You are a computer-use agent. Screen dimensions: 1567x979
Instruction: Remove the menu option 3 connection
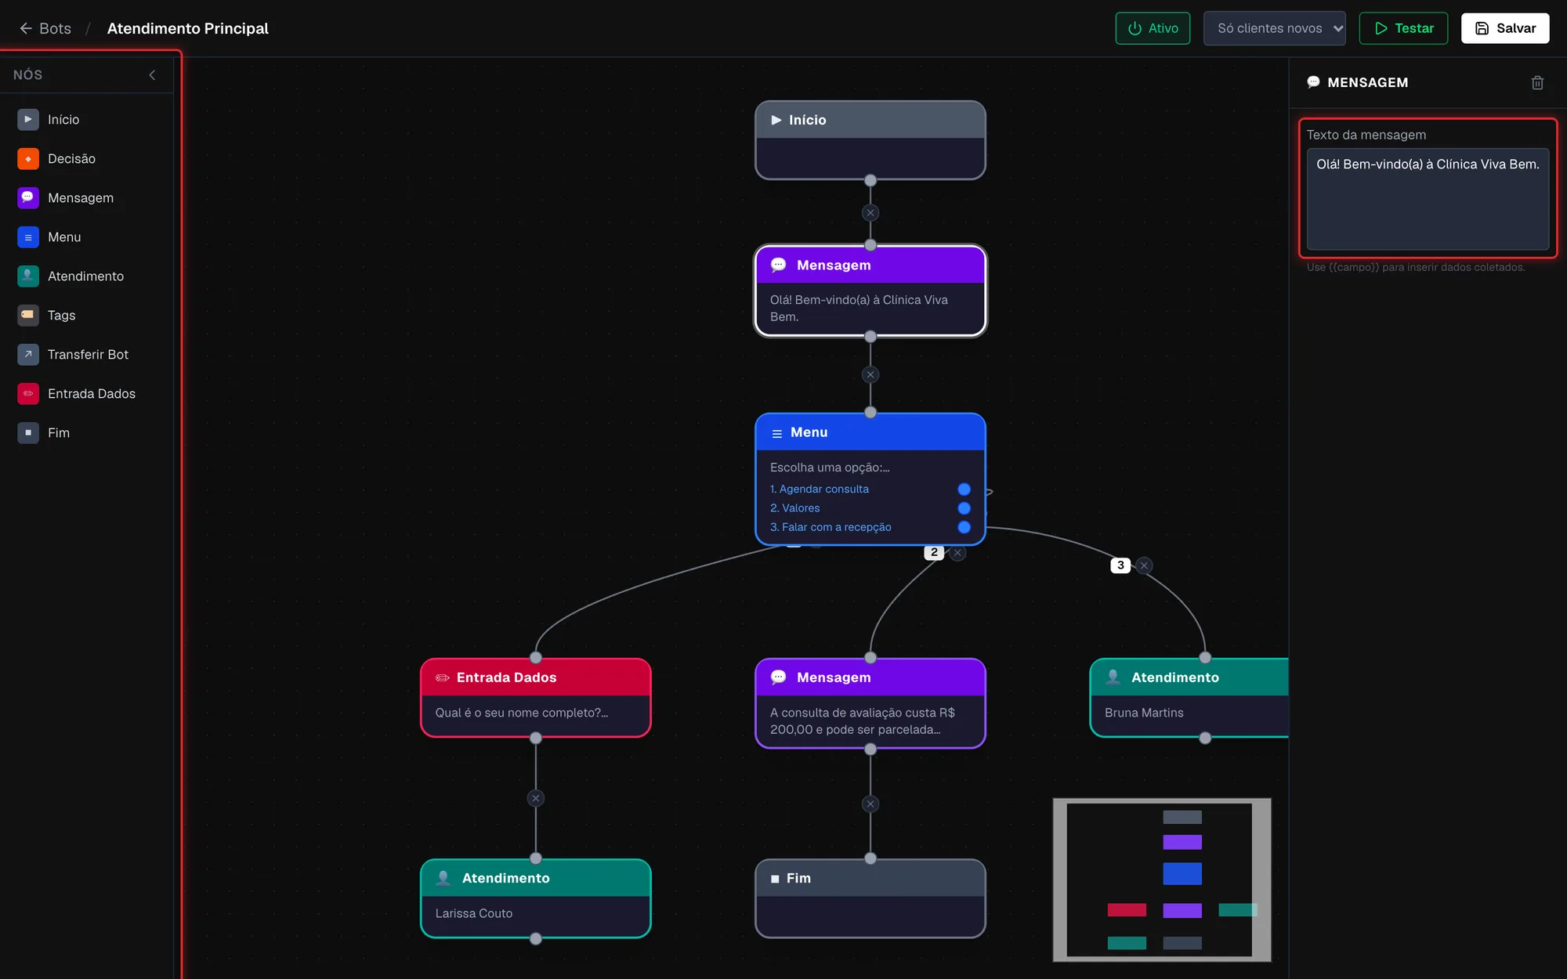(x=1144, y=565)
